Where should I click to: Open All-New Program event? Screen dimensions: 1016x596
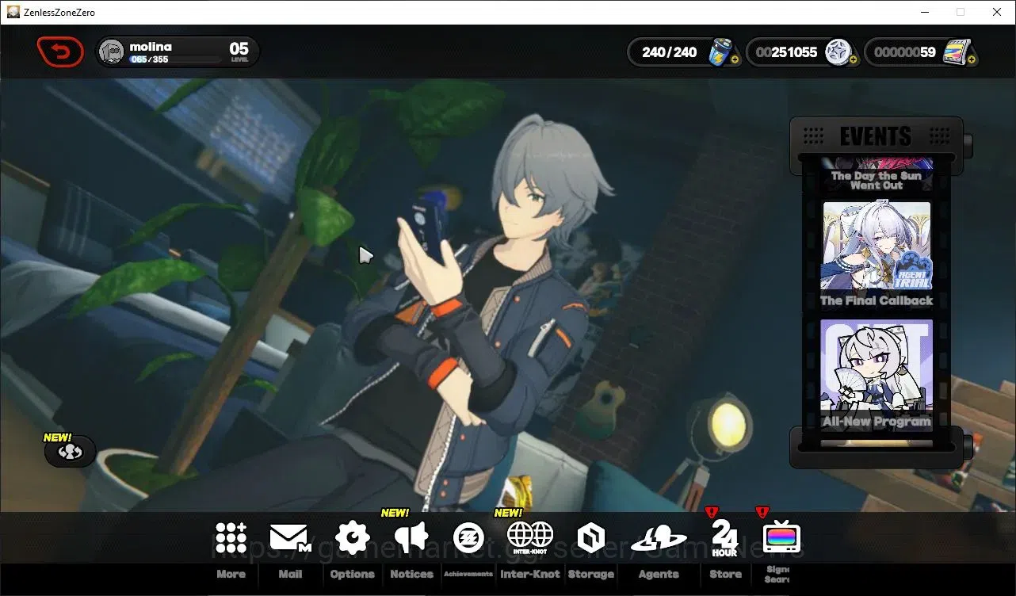coord(877,375)
